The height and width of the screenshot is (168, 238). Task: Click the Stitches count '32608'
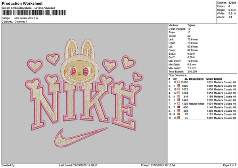[232, 3]
